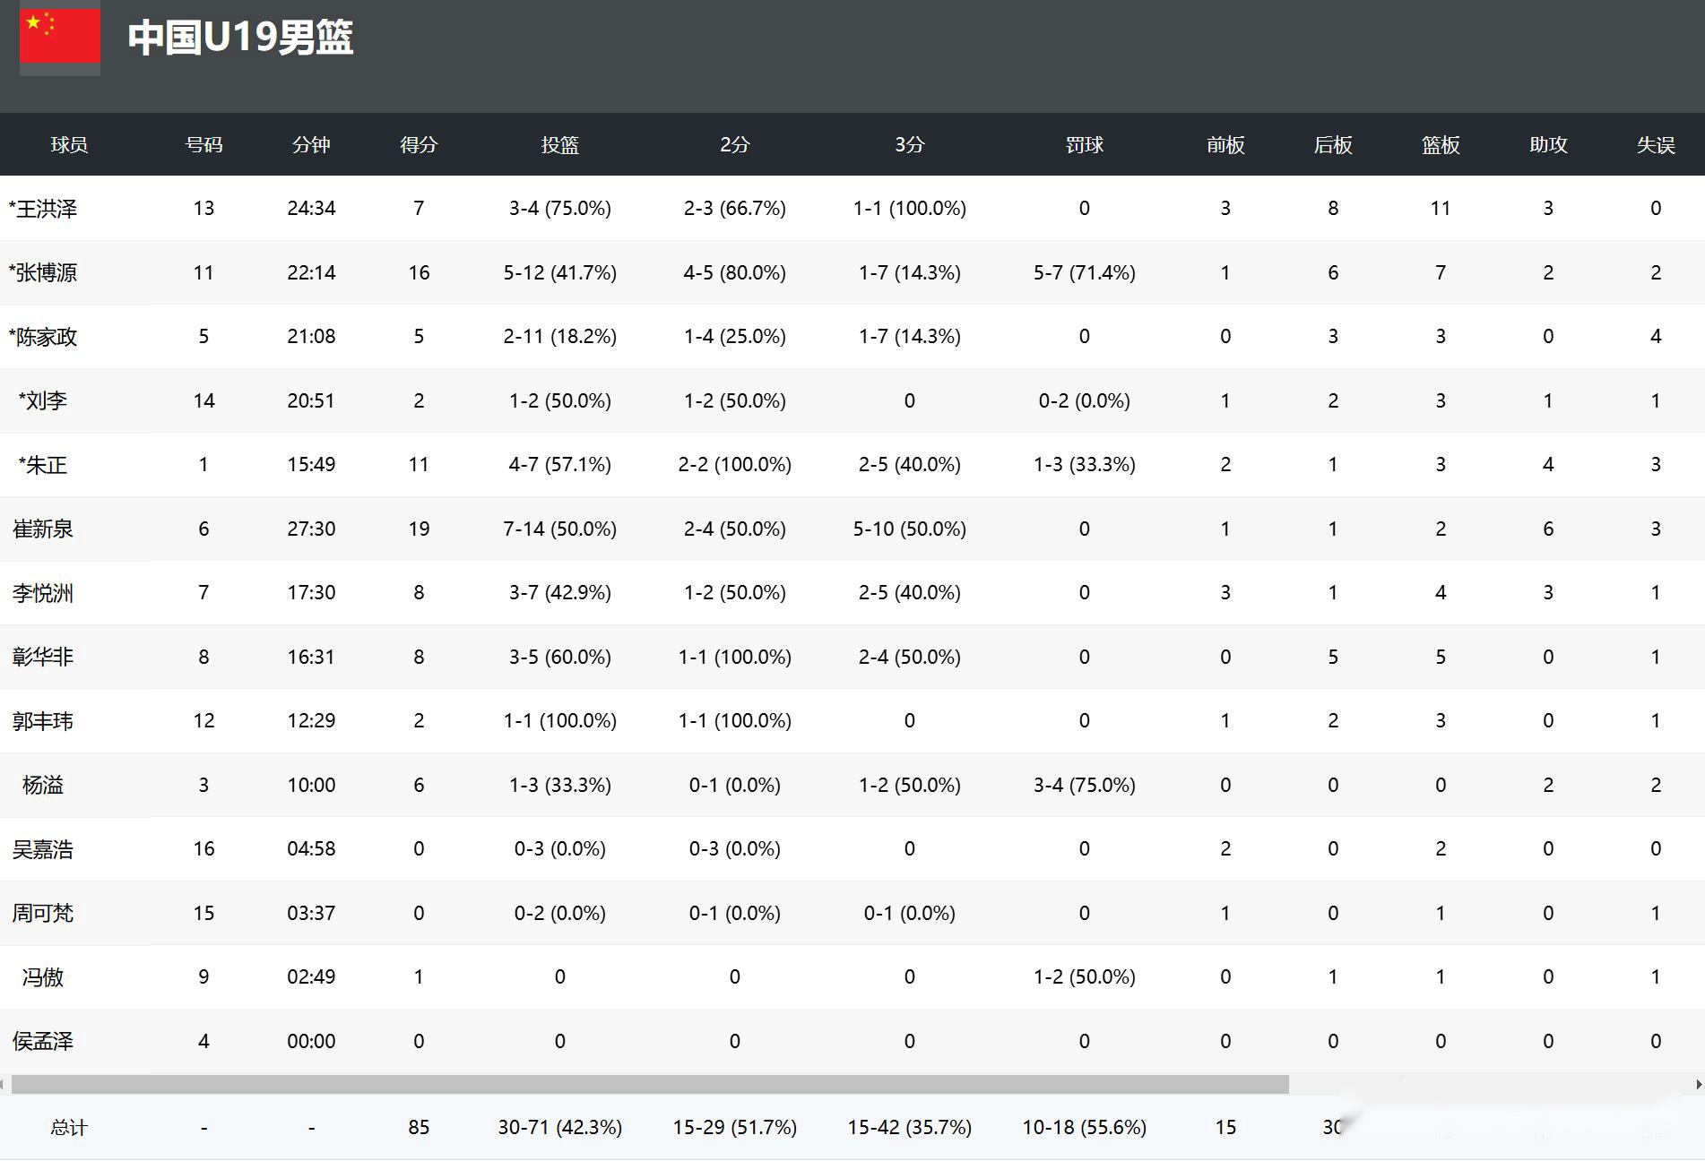Viewport: 1705px width, 1161px height.
Task: Click the 罚球 column header
Action: pos(1085,145)
